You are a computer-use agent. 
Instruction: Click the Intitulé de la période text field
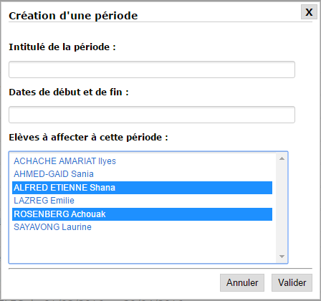tap(152, 70)
